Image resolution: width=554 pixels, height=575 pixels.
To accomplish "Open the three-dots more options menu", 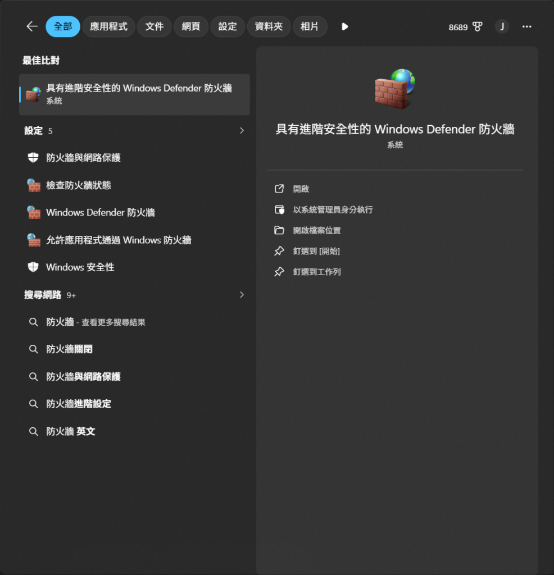I will (x=527, y=27).
